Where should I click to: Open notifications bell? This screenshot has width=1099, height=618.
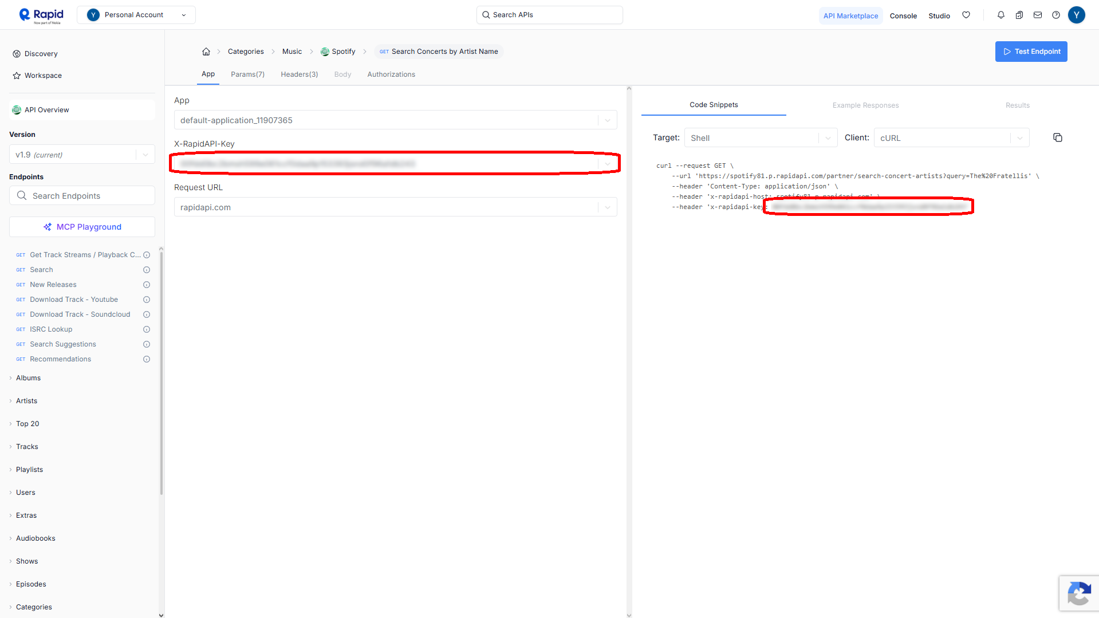(x=1001, y=15)
